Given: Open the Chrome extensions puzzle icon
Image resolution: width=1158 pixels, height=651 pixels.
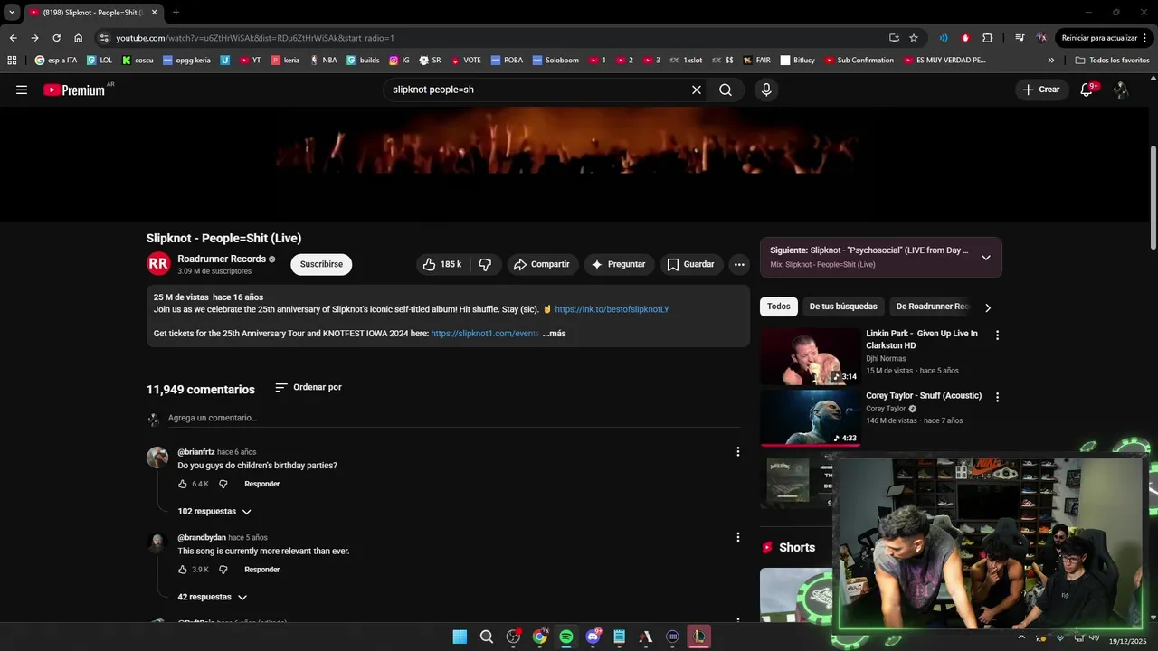Looking at the screenshot, I should point(987,38).
